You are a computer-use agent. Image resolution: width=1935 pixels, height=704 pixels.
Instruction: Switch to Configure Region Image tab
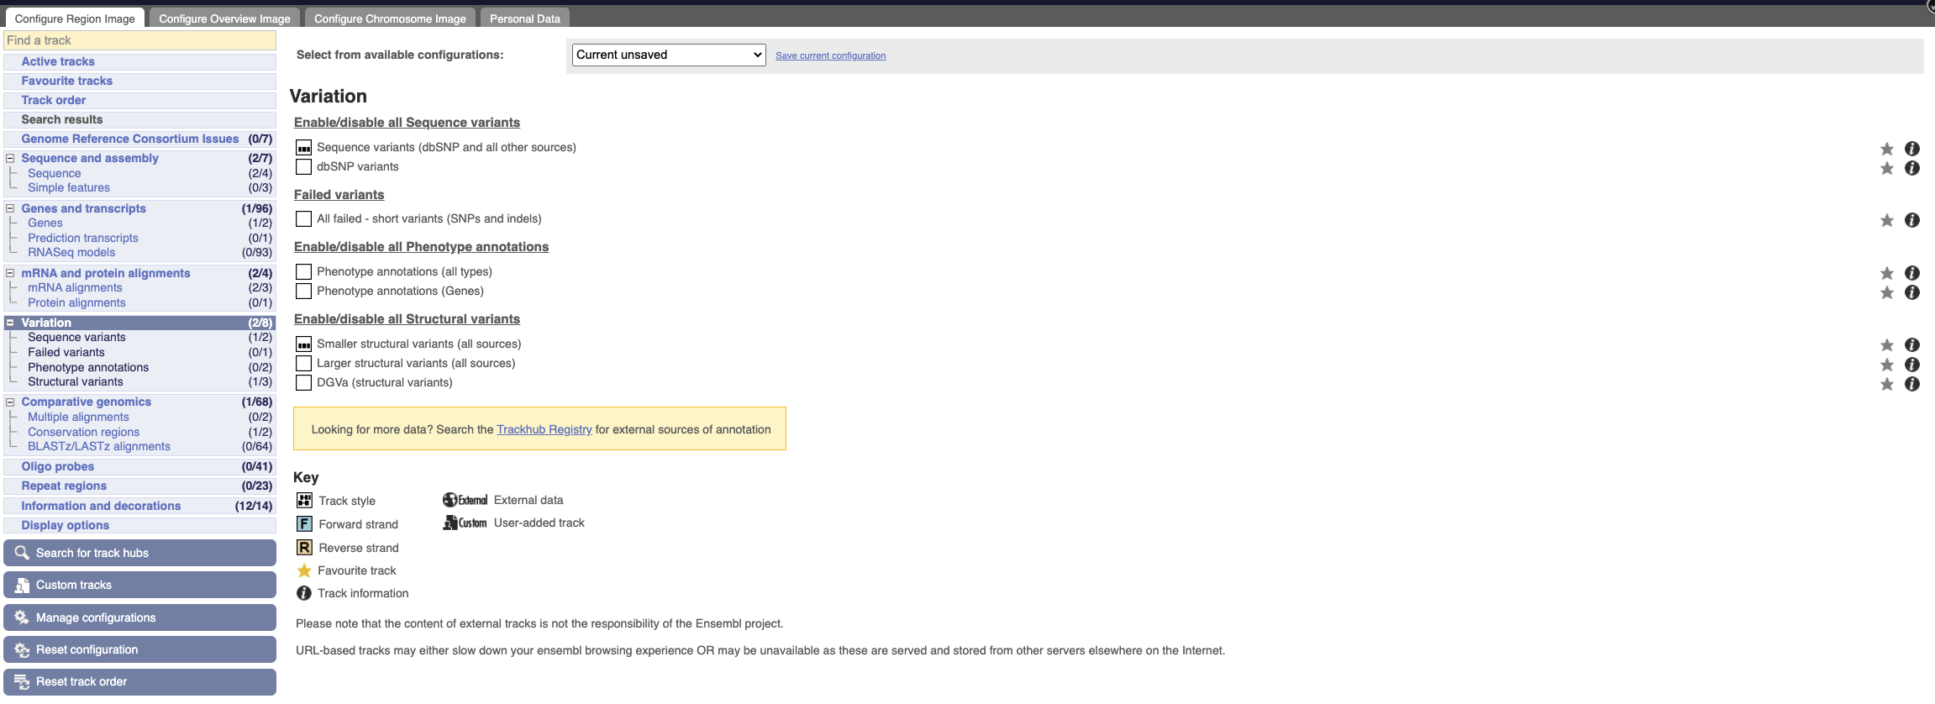click(x=75, y=18)
